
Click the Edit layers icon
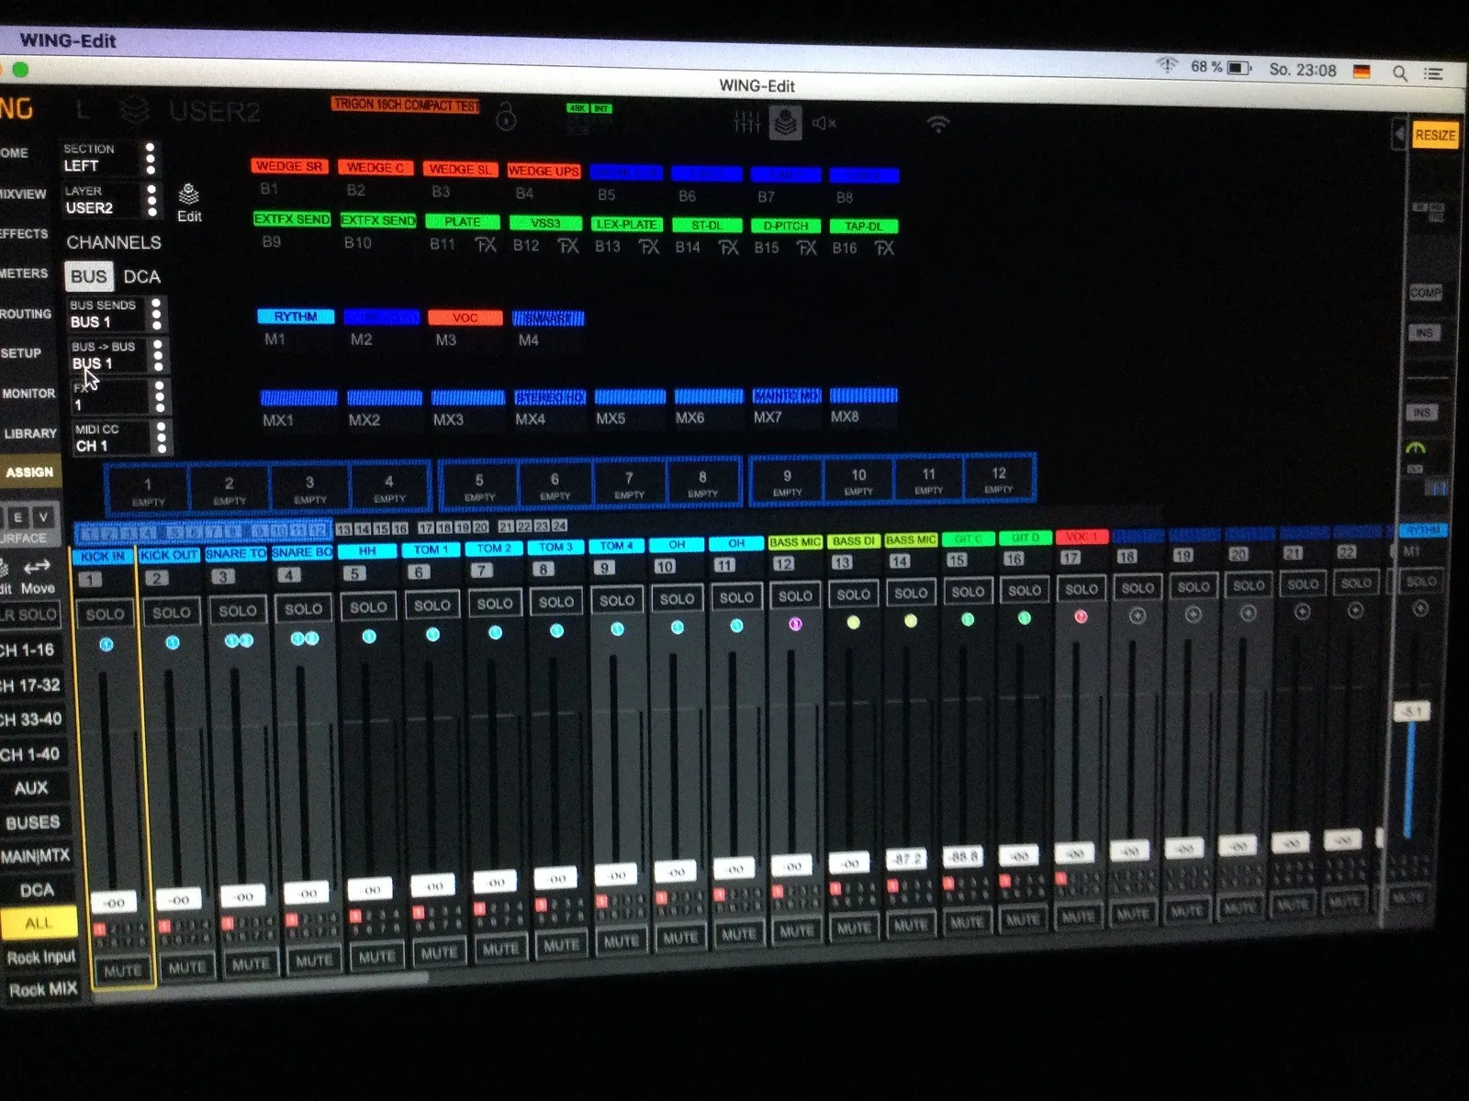(x=188, y=202)
